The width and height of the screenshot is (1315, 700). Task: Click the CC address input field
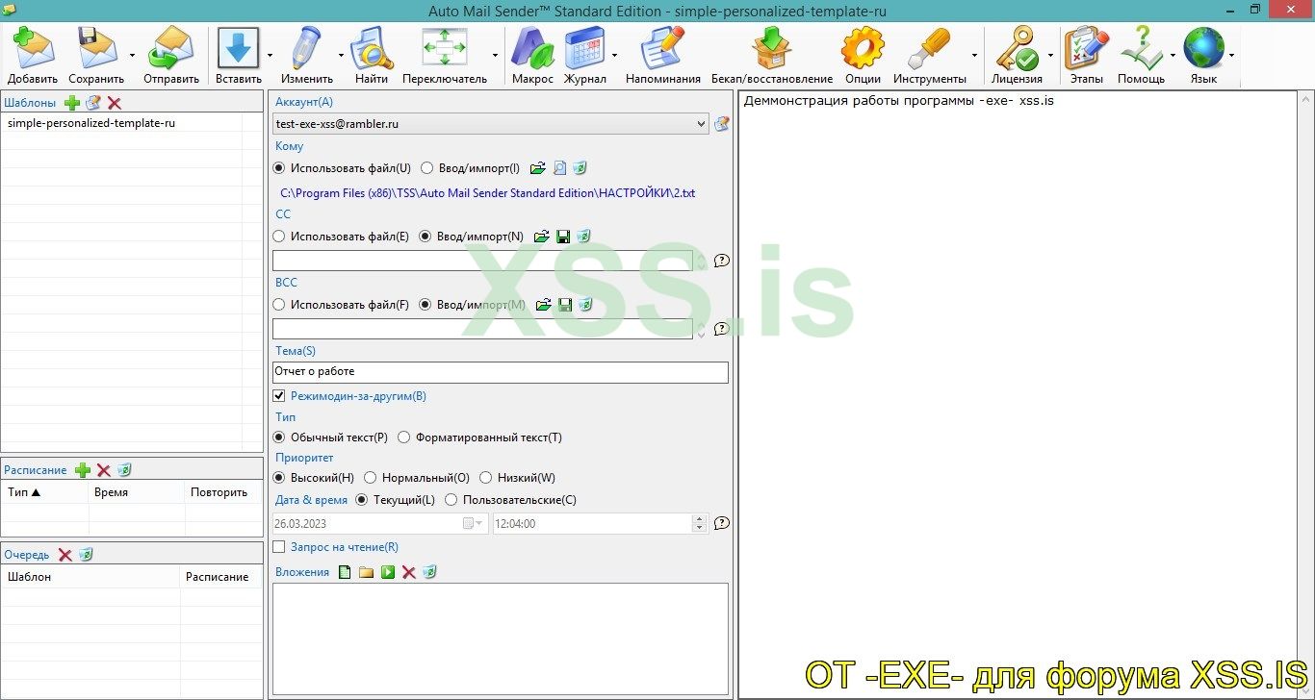482,261
